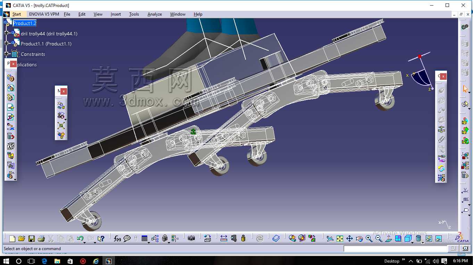Open the File menu
Viewport: 473px width, 265px height.
[67, 14]
